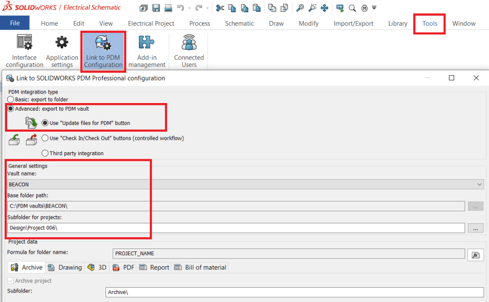Switch to the Bill of material tab
This screenshot has height=302, width=489.
(200, 267)
